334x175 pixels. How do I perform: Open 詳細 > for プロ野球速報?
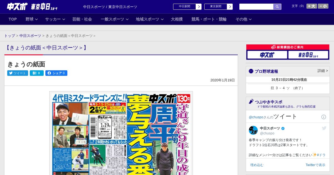coord(323,71)
